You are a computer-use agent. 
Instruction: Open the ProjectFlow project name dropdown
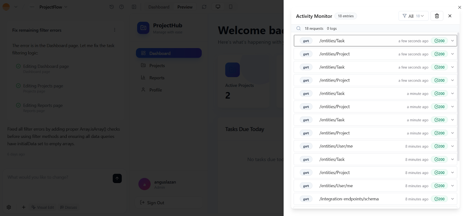point(53,7)
